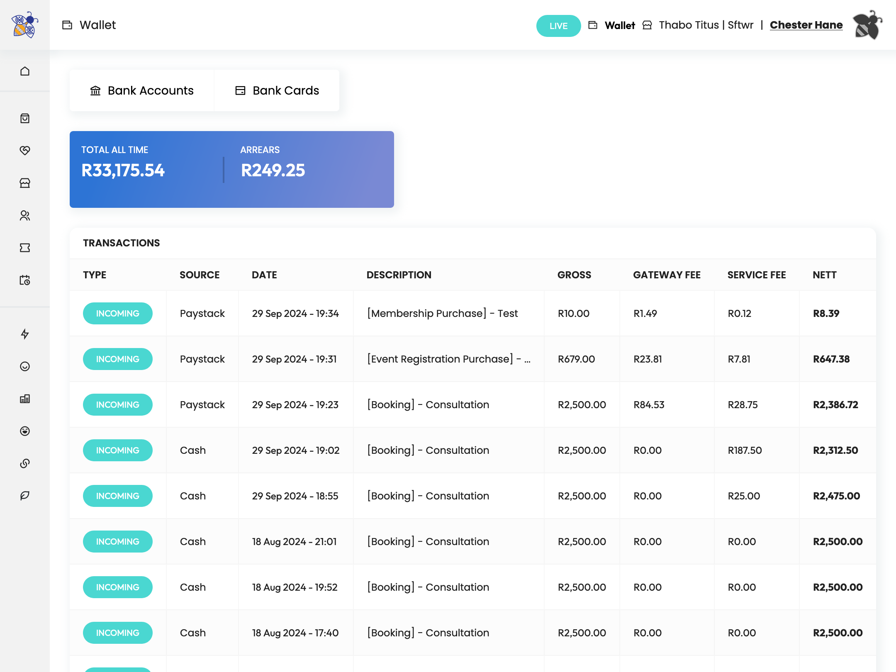
Task: Click the GATEWAY FEE column header
Action: [667, 275]
